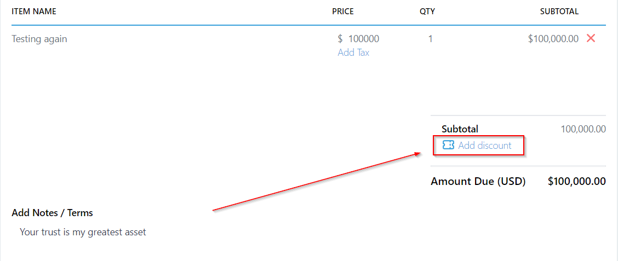The width and height of the screenshot is (618, 261).
Task: Click the PRICE column header
Action: pyautogui.click(x=343, y=11)
